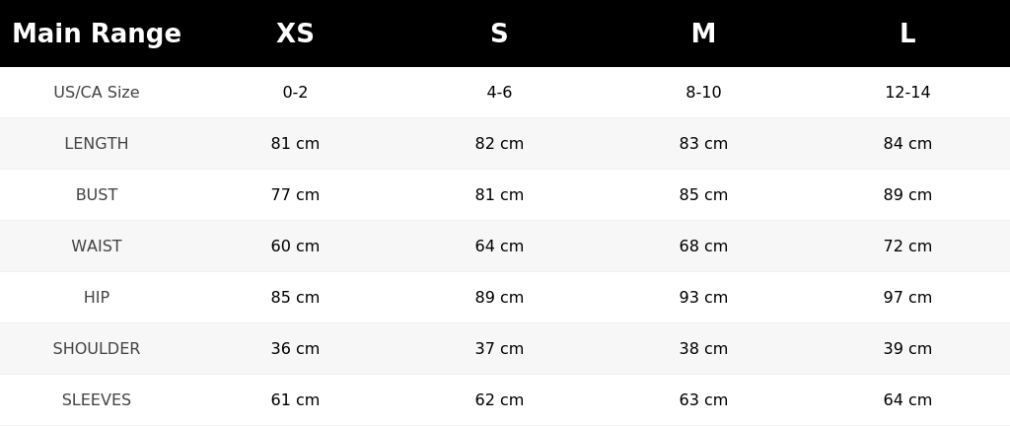Click the US/CA Size row label

click(x=97, y=92)
